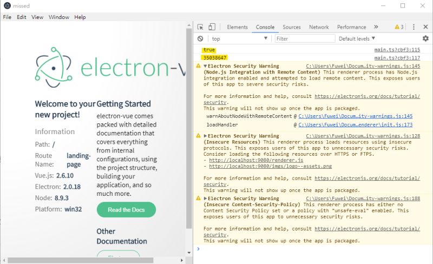
Task: Click the warnings count indicator showing 3
Action: pos(399,27)
